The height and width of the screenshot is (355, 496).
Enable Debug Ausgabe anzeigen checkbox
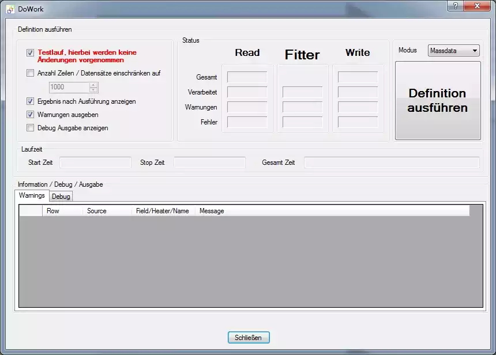point(31,128)
